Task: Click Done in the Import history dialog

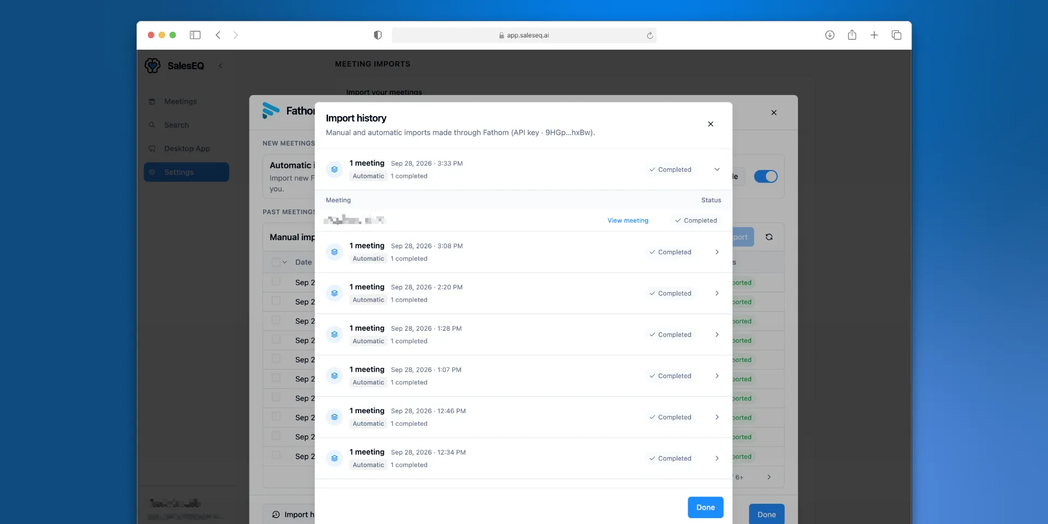Action: click(705, 507)
